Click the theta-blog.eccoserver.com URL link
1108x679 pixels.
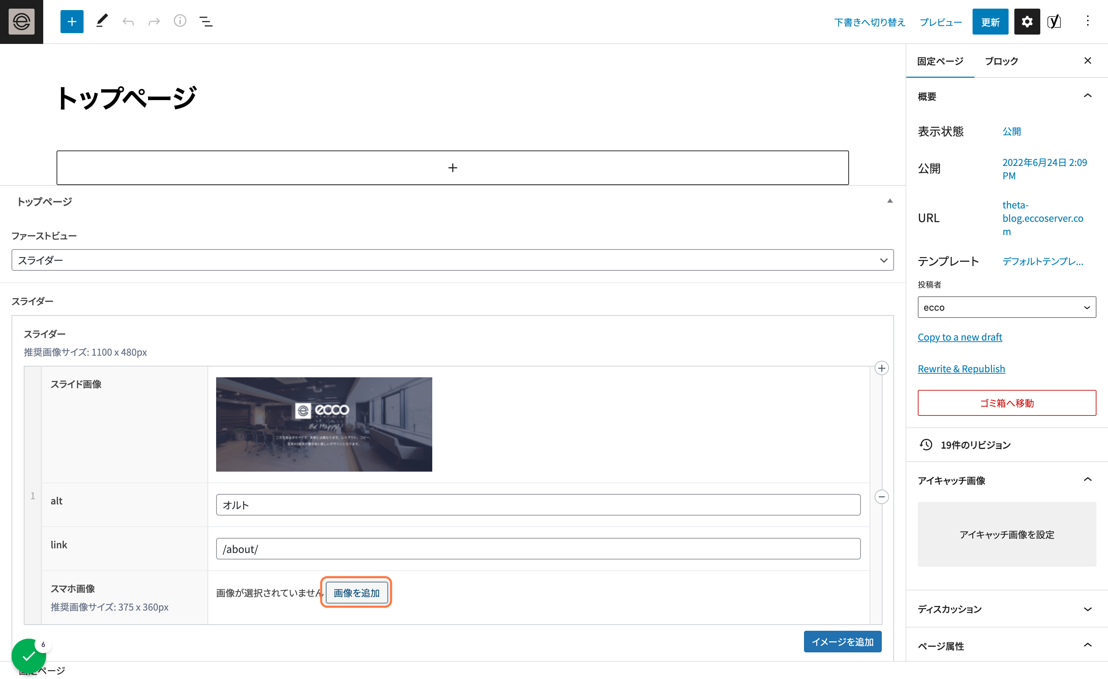(1042, 219)
